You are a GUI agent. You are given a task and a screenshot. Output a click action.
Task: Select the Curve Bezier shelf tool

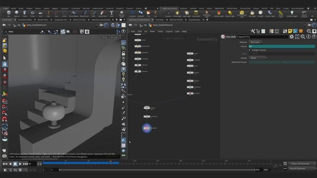click(74, 13)
